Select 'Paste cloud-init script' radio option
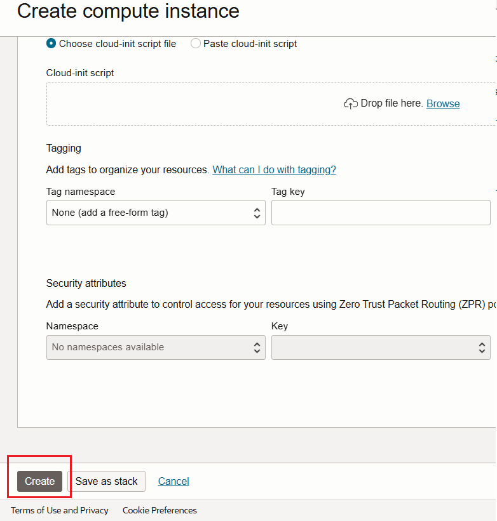497x521 pixels. point(196,44)
